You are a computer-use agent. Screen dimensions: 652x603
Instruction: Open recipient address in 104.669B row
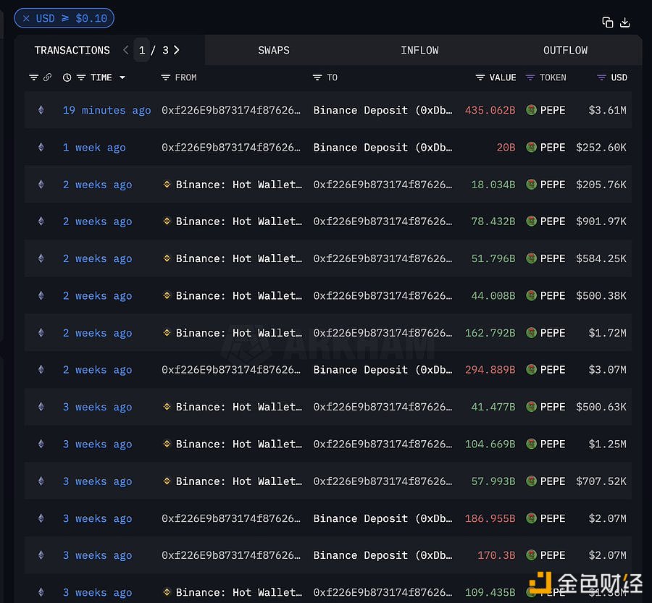[x=383, y=444]
